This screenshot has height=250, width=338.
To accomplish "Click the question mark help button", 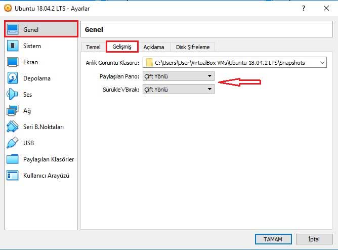I will click(x=304, y=8).
